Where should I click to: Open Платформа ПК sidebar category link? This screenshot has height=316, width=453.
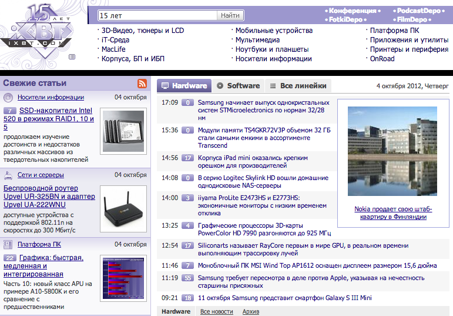coord(39,245)
